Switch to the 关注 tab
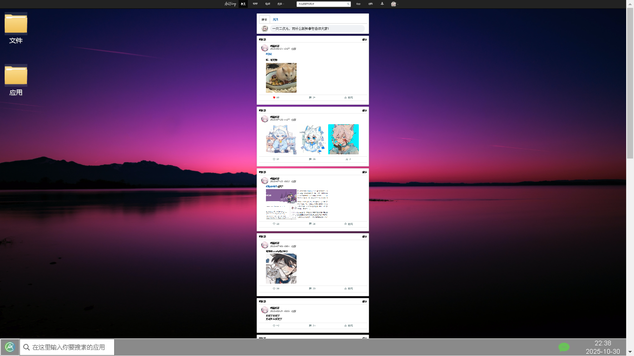The width and height of the screenshot is (634, 356). click(275, 19)
